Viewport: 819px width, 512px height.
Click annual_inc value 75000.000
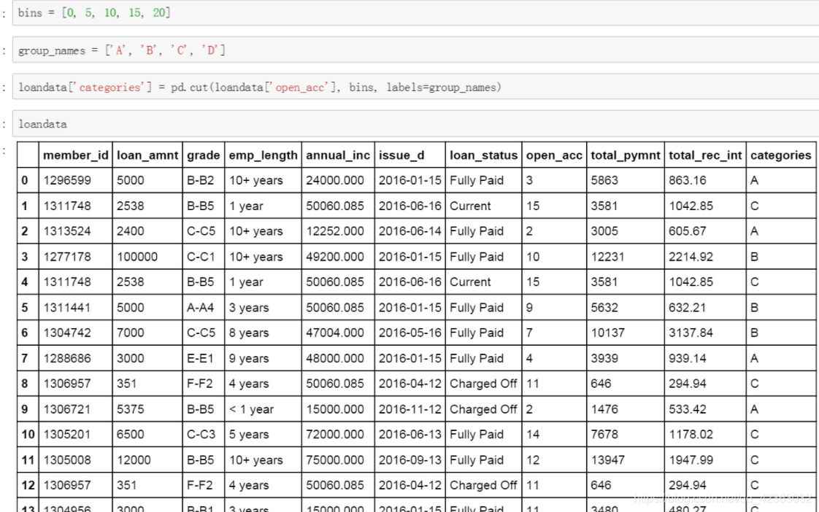tap(335, 459)
